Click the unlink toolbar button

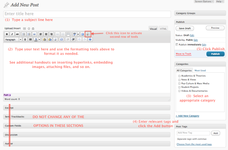pos(63,34)
